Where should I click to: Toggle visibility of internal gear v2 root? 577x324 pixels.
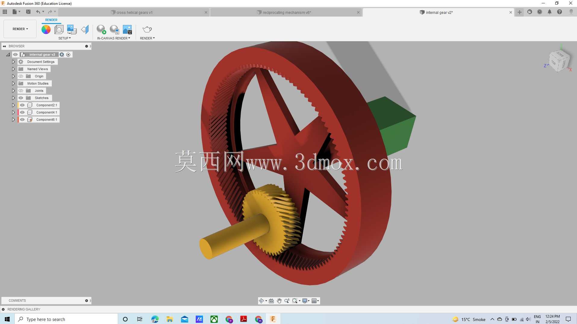[15, 55]
